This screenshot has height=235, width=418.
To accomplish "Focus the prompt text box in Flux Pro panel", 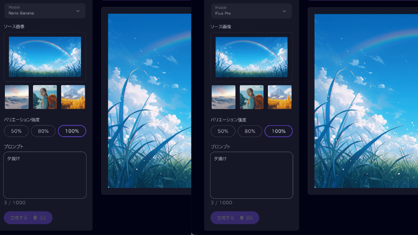I will pos(251,175).
